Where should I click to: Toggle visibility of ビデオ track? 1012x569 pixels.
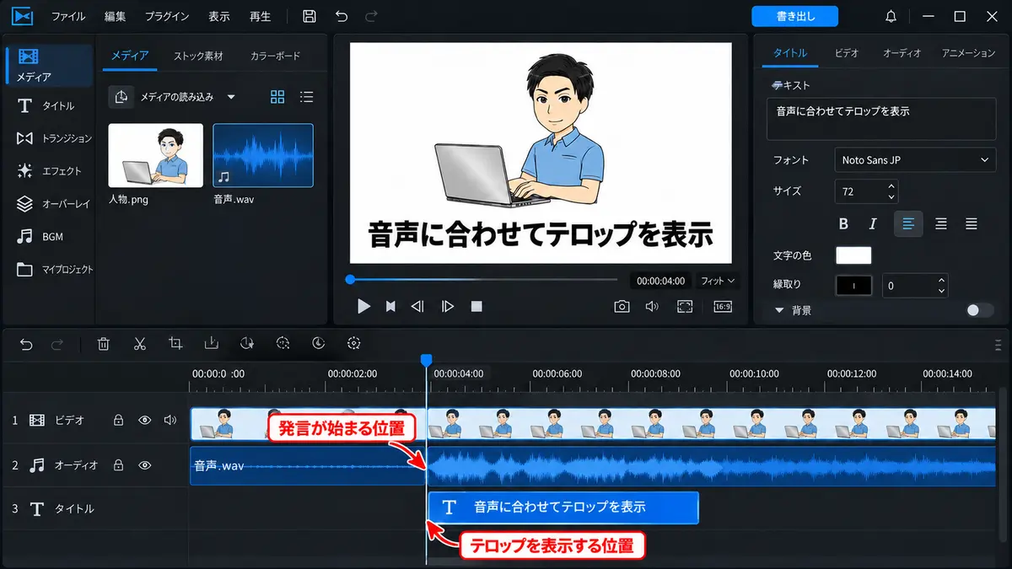[144, 420]
